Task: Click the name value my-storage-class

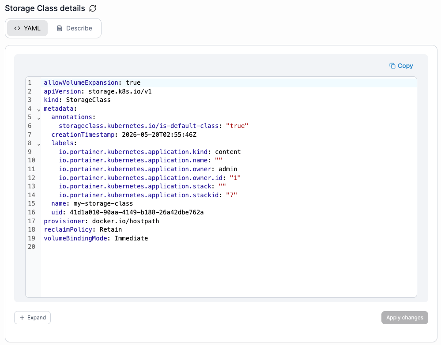Action: 103,203
